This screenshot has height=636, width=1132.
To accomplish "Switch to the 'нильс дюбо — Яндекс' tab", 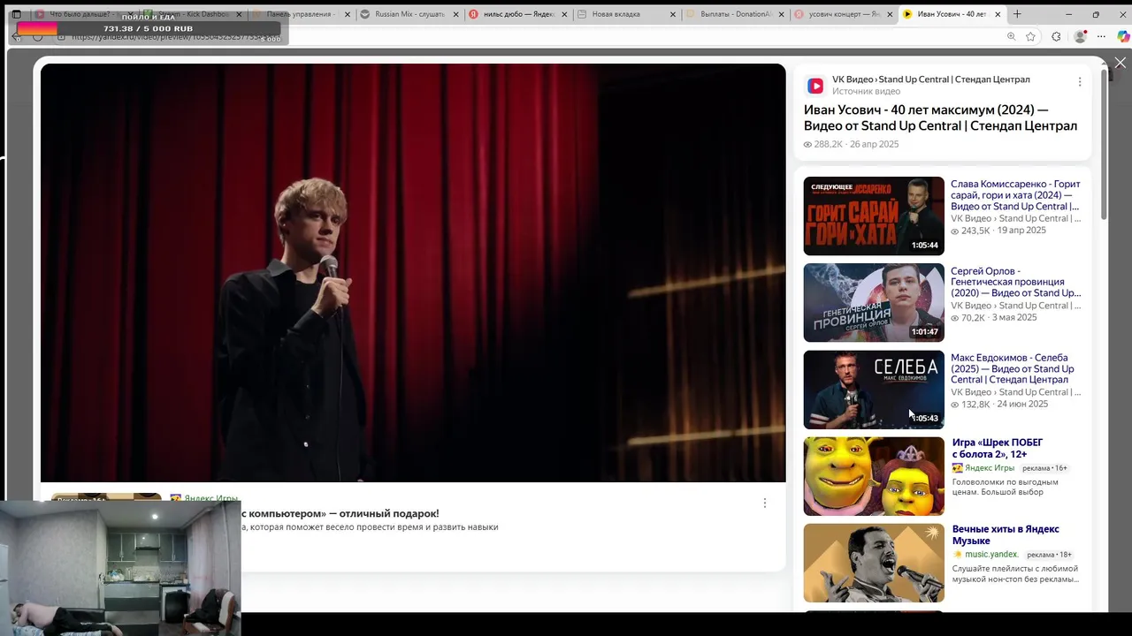I will pos(518,14).
